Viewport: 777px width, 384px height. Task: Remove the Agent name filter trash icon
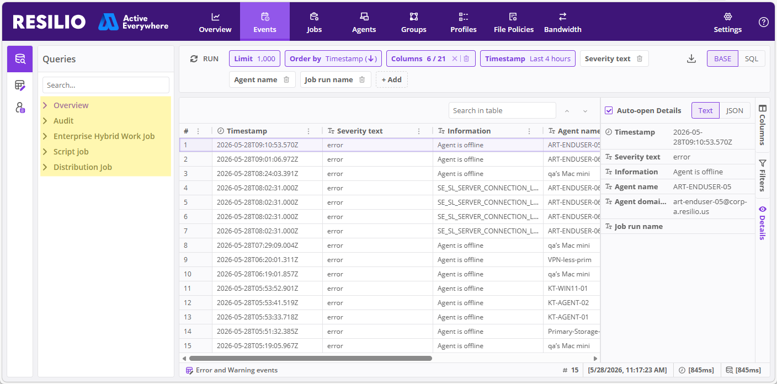[286, 80]
